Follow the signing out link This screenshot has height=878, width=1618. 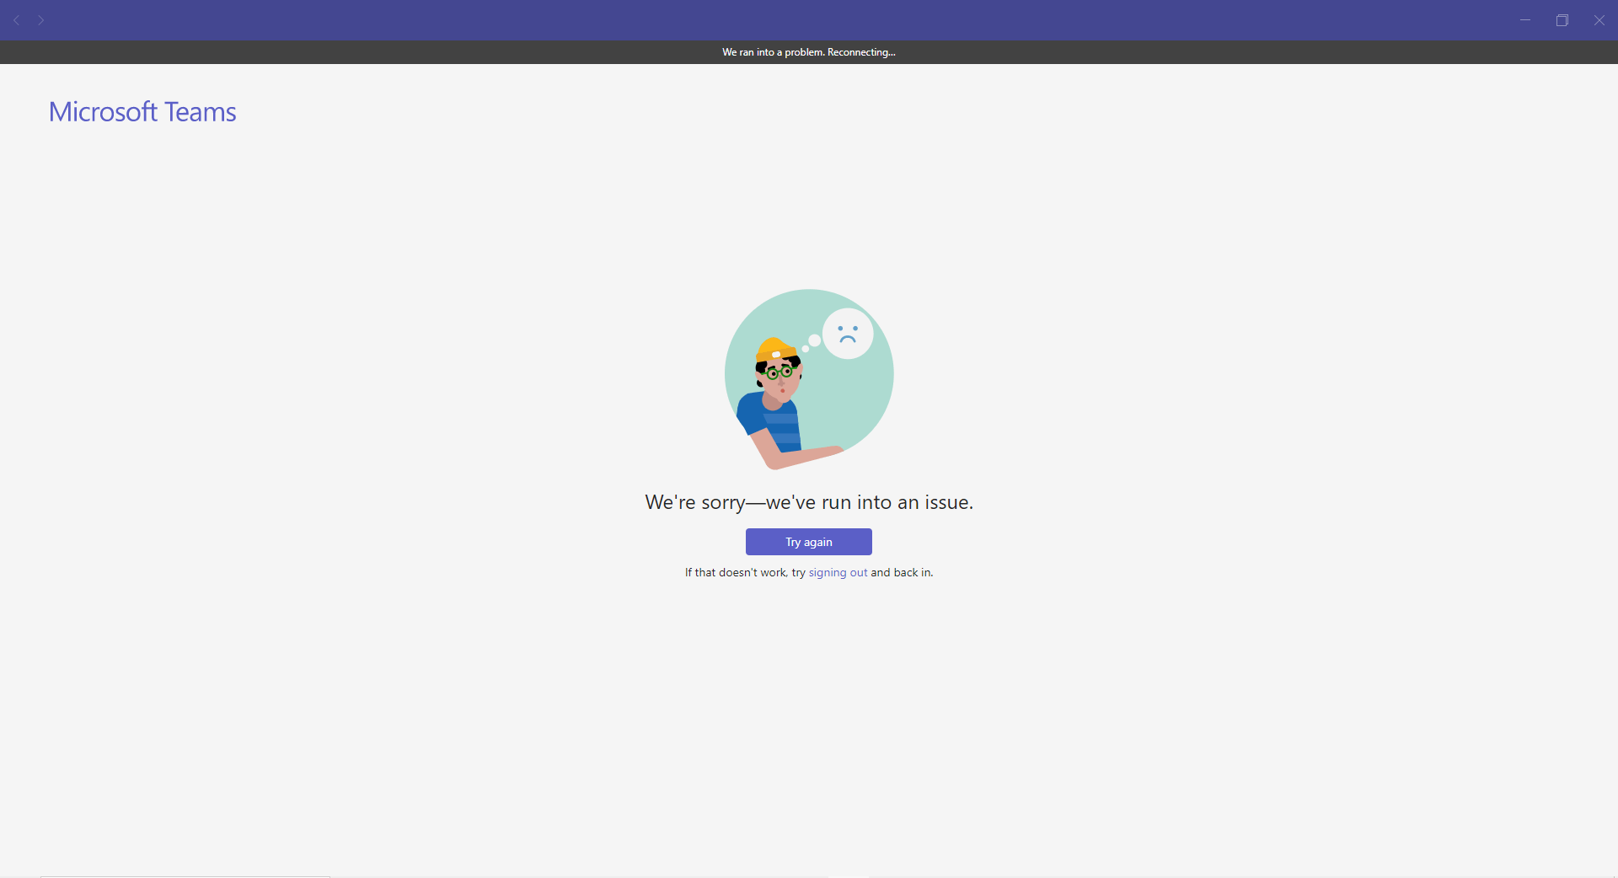click(838, 572)
